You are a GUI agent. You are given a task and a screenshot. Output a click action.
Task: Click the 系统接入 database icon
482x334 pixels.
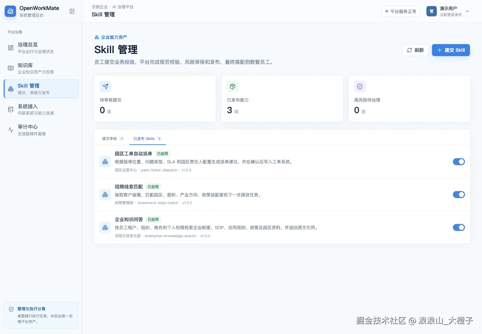tap(11, 109)
